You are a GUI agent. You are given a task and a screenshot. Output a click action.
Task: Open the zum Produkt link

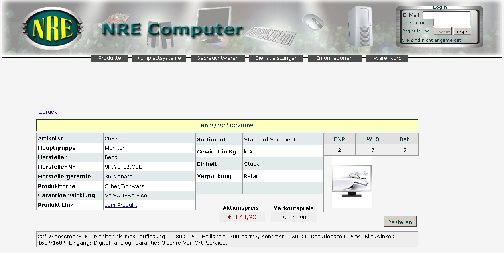(x=121, y=205)
